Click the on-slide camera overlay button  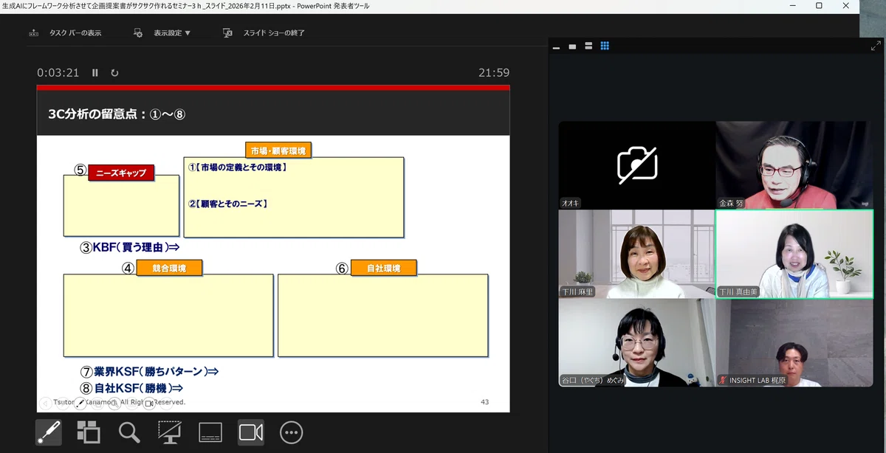(149, 404)
